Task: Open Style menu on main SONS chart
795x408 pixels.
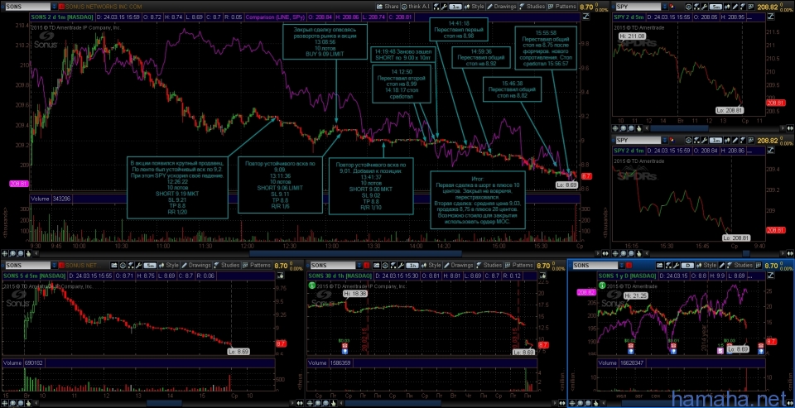Action: (475, 7)
